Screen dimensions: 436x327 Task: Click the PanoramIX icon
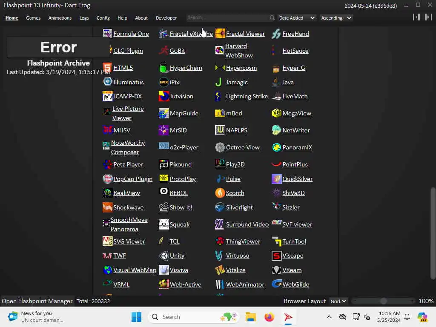pyautogui.click(x=276, y=147)
